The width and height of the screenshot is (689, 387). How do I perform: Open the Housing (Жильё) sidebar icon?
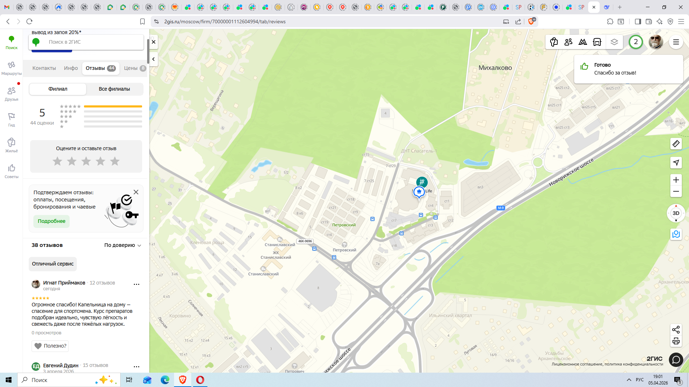point(11,145)
